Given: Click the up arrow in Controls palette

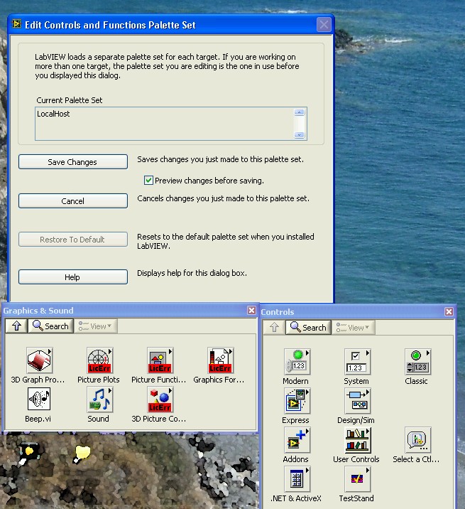Looking at the screenshot, I should click(274, 327).
